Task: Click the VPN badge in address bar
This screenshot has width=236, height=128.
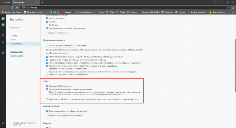Action: (24, 8)
